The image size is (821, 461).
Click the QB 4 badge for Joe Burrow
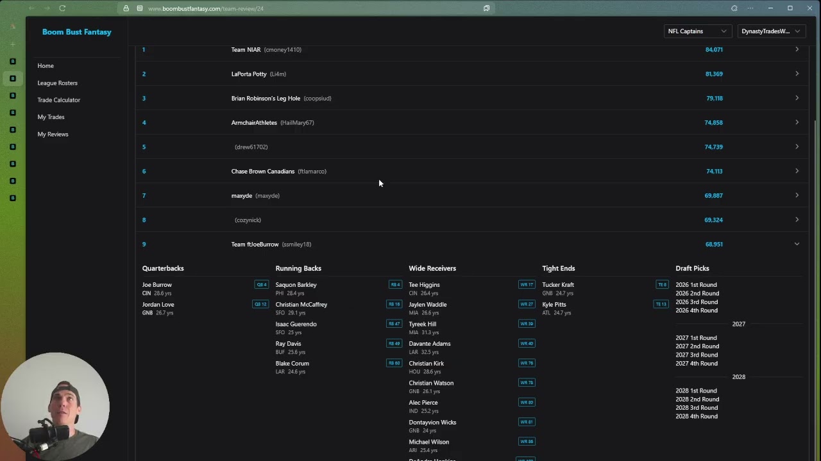point(261,285)
